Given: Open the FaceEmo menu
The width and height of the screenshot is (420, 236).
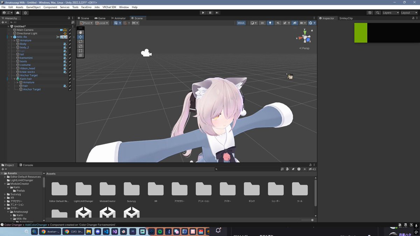Looking at the screenshot, I should click(86, 7).
